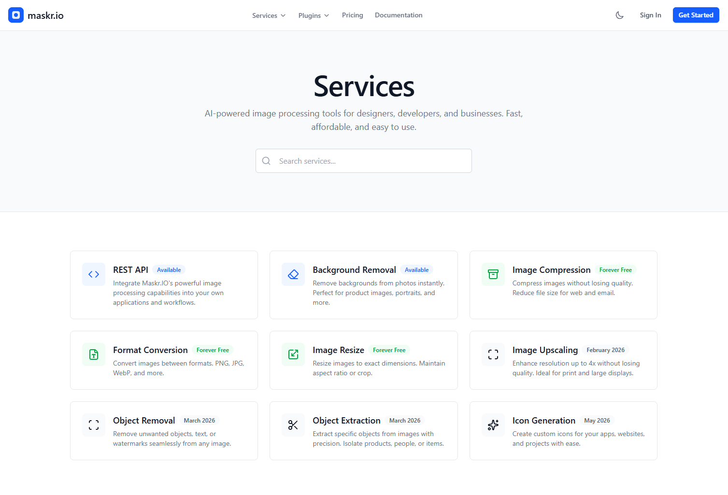This screenshot has height=495, width=728.
Task: Click the search magnifier icon
Action: (x=266, y=160)
